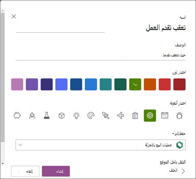This screenshot has width=196, height=179.
Task: Select the piggy bank icon
Action: click(x=17, y=115)
